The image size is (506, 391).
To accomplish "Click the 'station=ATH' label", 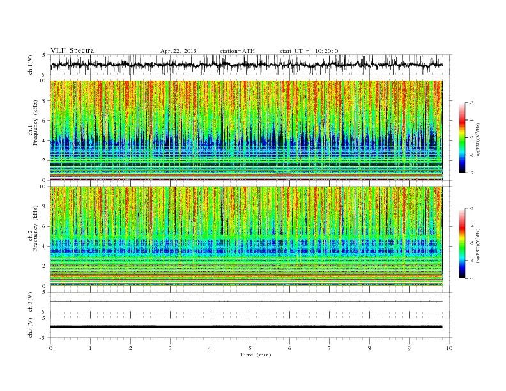I will [237, 51].
